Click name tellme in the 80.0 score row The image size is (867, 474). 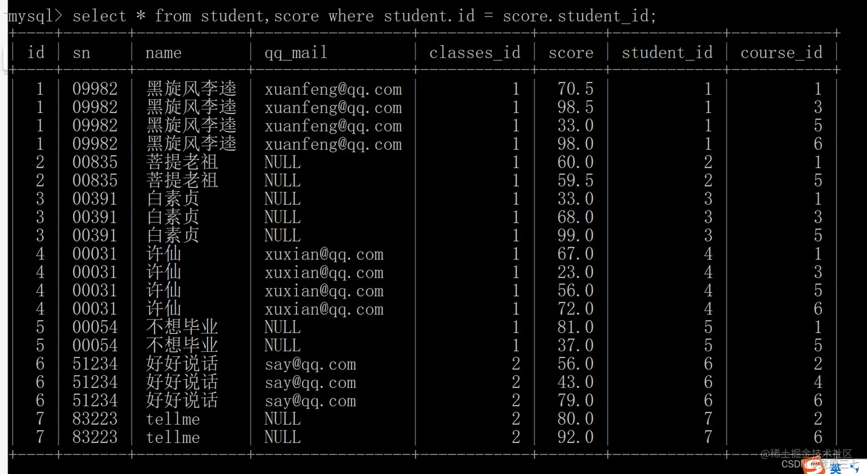tap(173, 419)
